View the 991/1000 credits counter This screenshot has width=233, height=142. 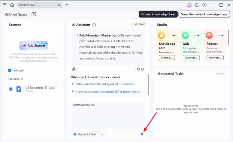138,25
